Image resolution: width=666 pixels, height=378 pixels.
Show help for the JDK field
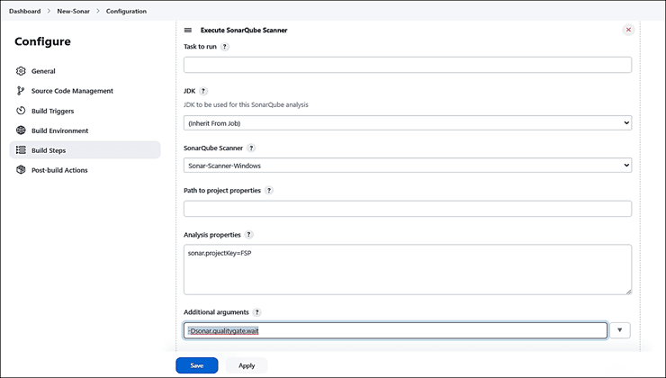click(203, 91)
